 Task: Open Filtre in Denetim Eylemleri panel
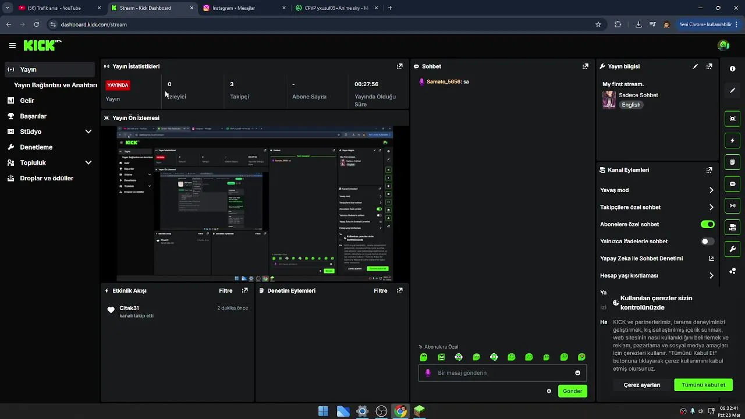tap(381, 290)
